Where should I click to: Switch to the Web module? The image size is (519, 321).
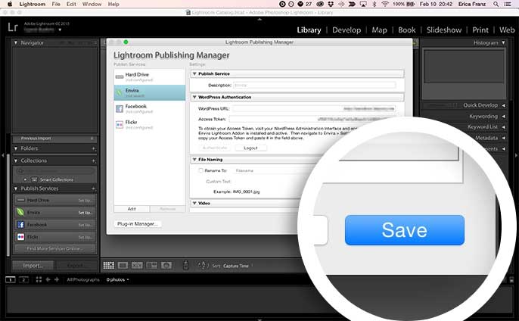pyautogui.click(x=507, y=30)
